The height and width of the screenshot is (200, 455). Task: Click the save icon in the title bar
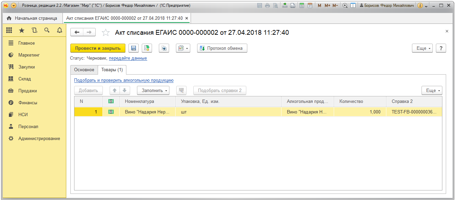[260, 5]
